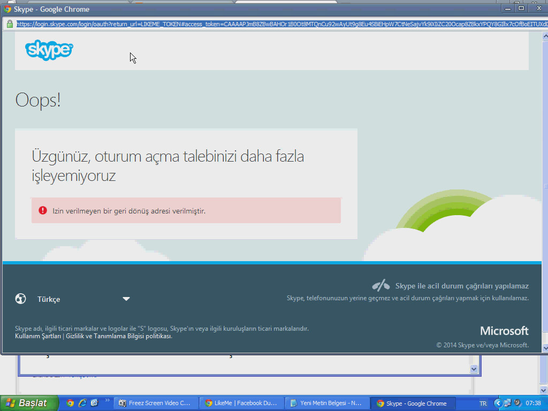
Task: Click scroll-down arrow of Skype page scrollbar
Action: coord(545,348)
